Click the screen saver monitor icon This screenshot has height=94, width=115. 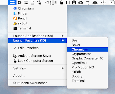pyautogui.click(x=15, y=56)
